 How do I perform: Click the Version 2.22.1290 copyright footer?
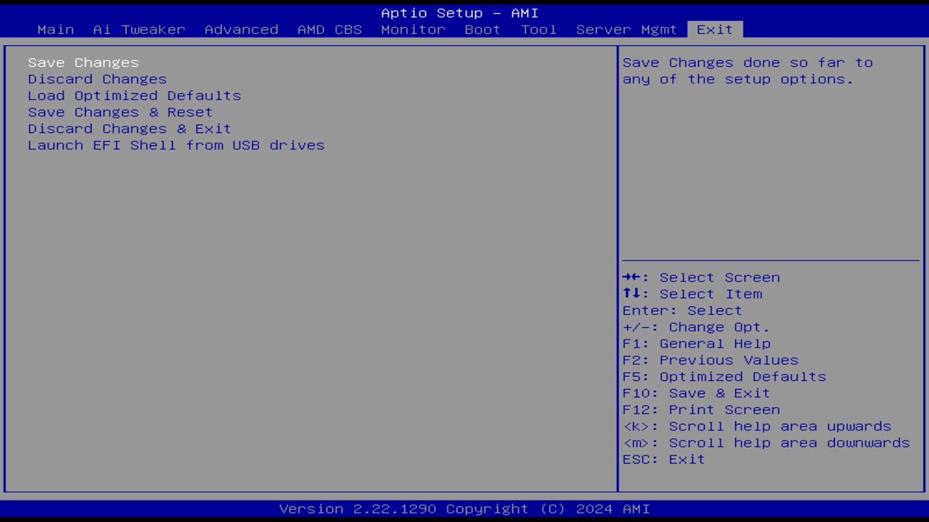[x=464, y=509]
